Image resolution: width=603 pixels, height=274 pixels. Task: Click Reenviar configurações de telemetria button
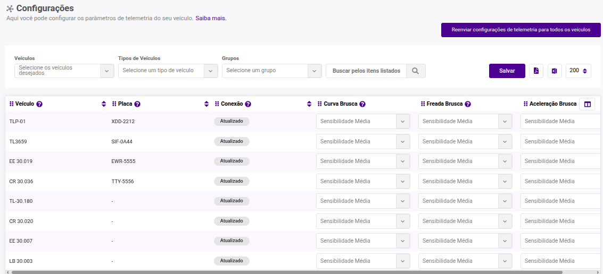click(x=521, y=30)
